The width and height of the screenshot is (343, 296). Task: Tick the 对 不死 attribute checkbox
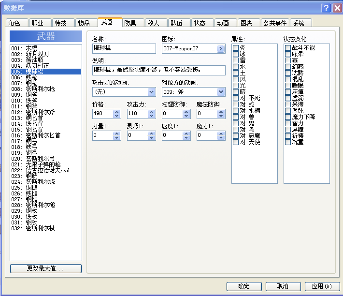tap(236, 98)
